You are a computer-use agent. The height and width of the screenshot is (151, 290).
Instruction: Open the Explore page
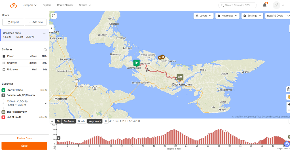[x=47, y=5]
